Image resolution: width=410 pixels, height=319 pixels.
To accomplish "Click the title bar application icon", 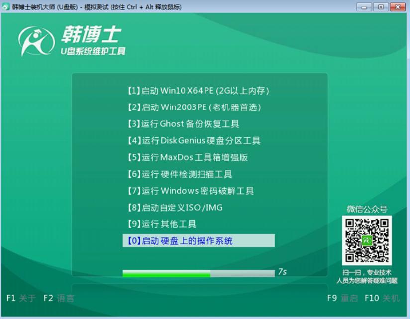I will (6, 6).
